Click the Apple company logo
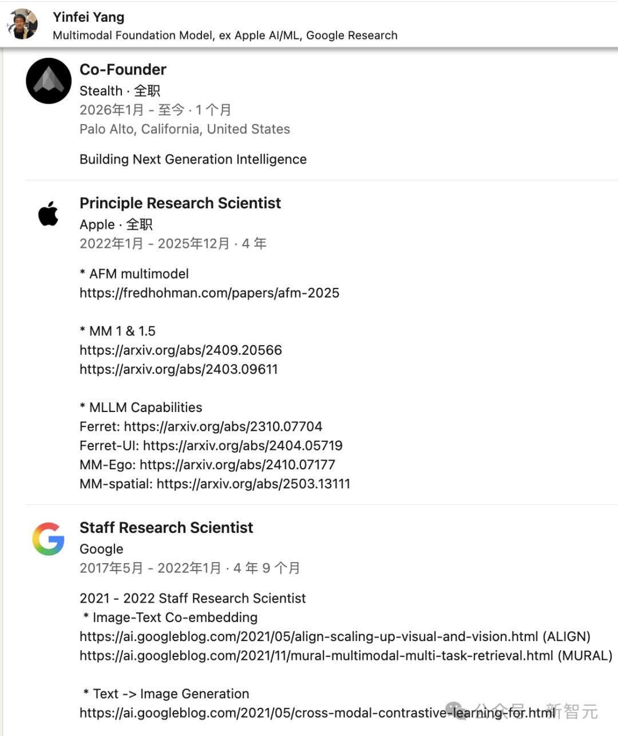Image resolution: width=618 pixels, height=736 pixels. (x=49, y=213)
